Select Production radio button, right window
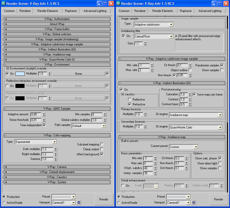The height and width of the screenshot is (208, 230). point(119,197)
